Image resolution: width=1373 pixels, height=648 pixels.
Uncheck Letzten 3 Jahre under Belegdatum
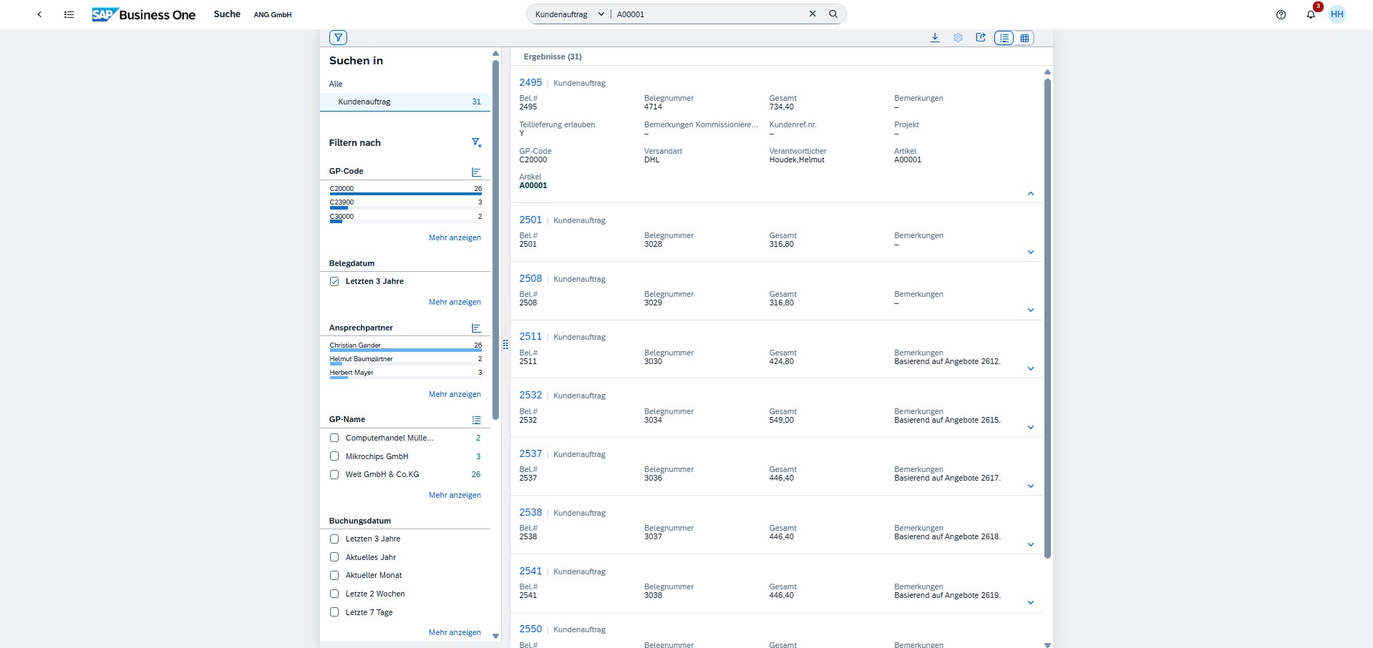334,281
